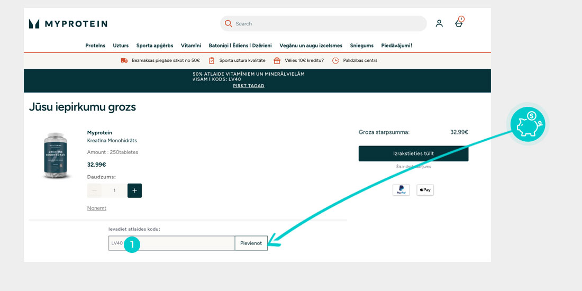
Task: Open Vegānu un augu izcelsmes menu
Action: point(312,46)
